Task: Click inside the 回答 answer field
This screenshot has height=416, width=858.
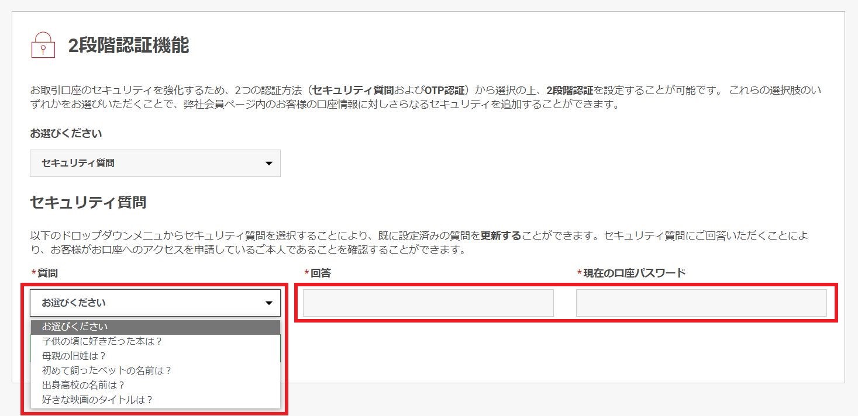Action: (x=426, y=303)
